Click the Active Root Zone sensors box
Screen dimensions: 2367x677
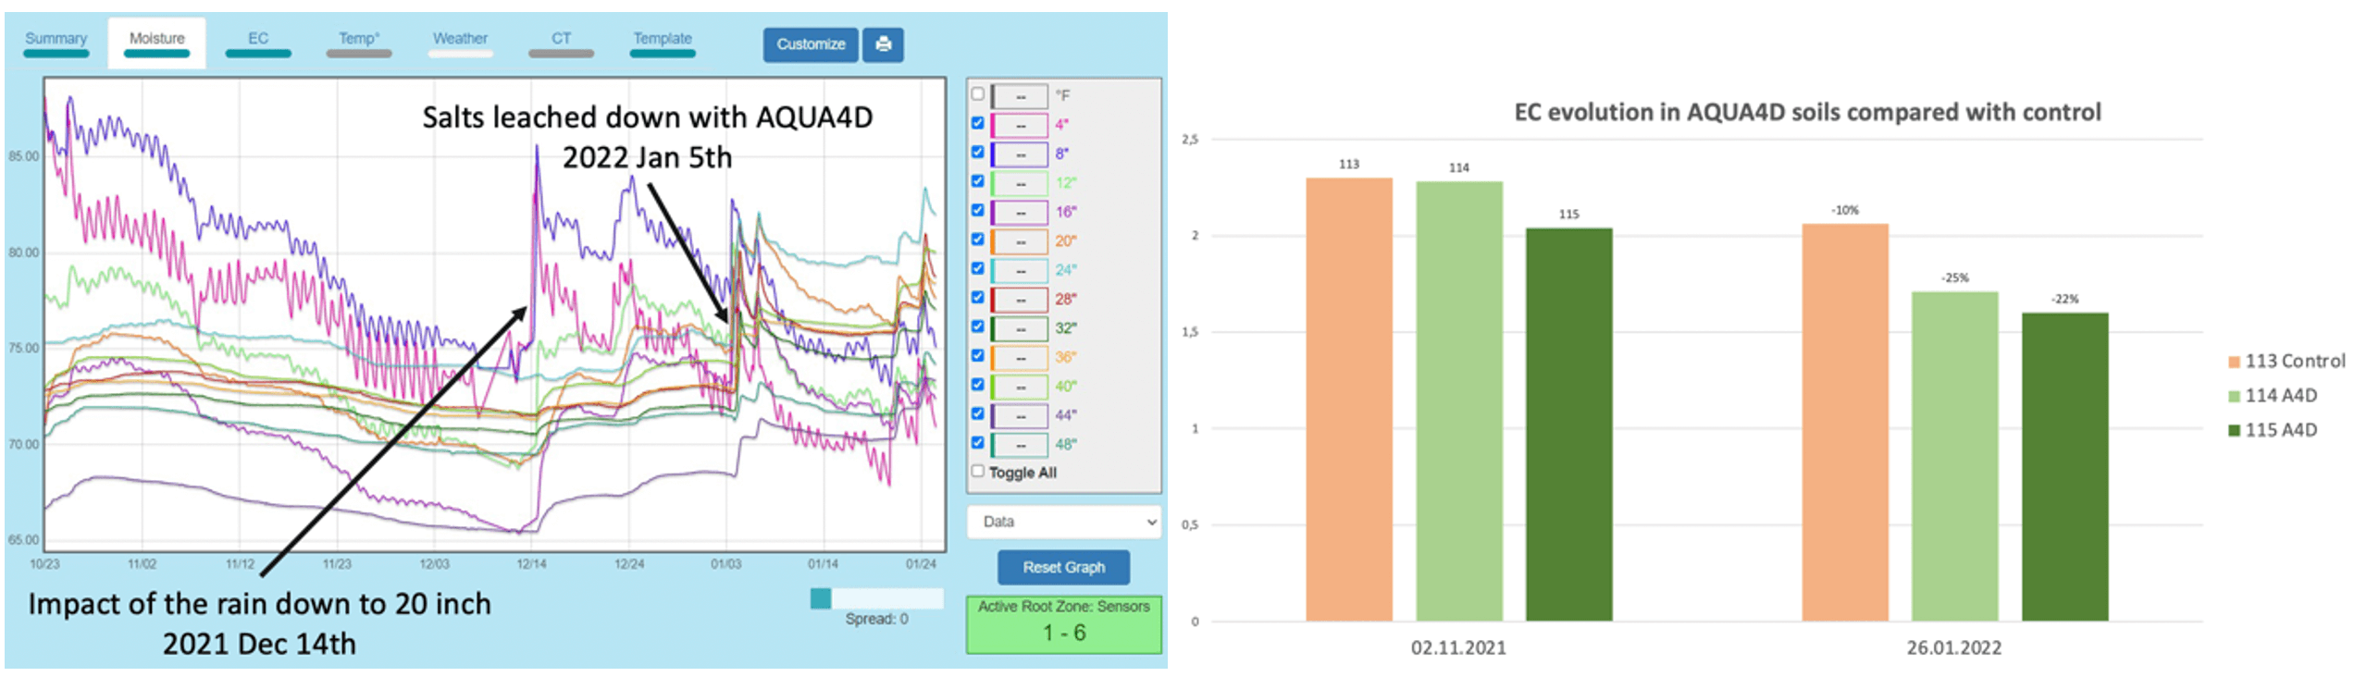click(x=1064, y=624)
